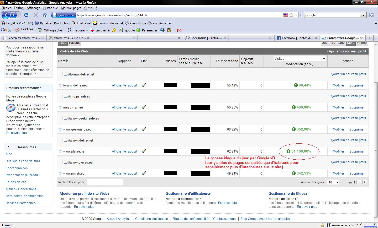Open the Pyrrah.eu Production bookmark
The image size is (378, 228).
point(52,23)
